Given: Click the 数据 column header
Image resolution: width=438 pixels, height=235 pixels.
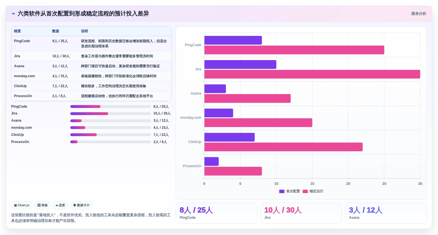Looking at the screenshot, I should pos(56,31).
